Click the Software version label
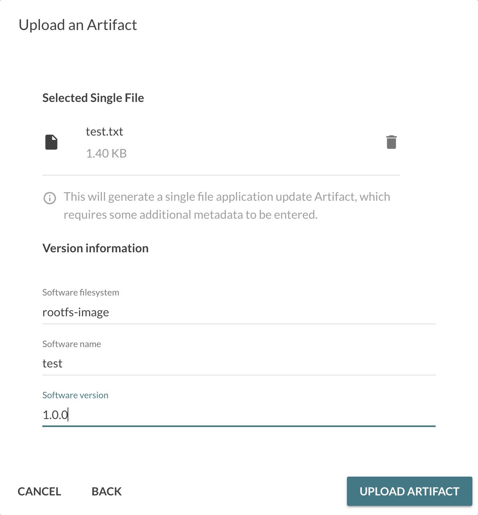This screenshot has width=478, height=515. [75, 395]
